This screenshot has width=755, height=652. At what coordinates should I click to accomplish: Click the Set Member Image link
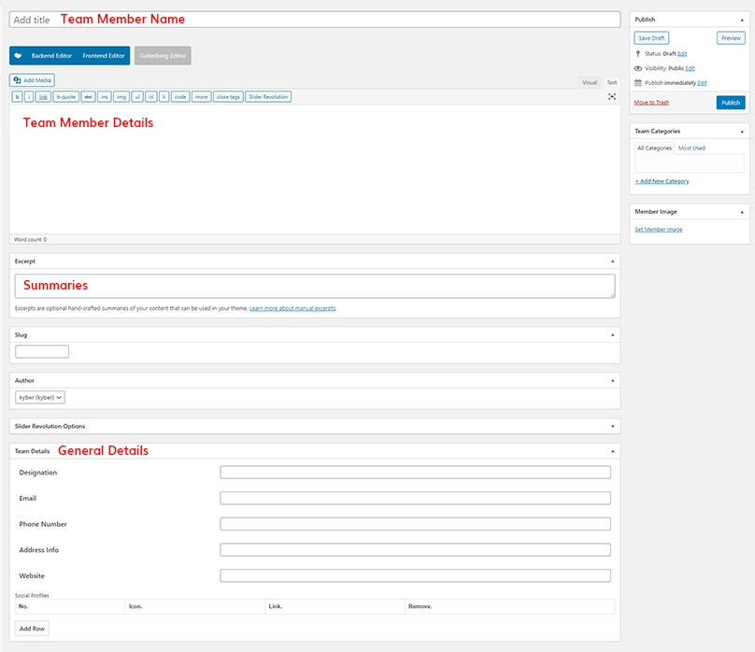659,229
